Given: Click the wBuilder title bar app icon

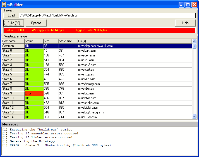Looking at the screenshot, I should tap(4, 5).
